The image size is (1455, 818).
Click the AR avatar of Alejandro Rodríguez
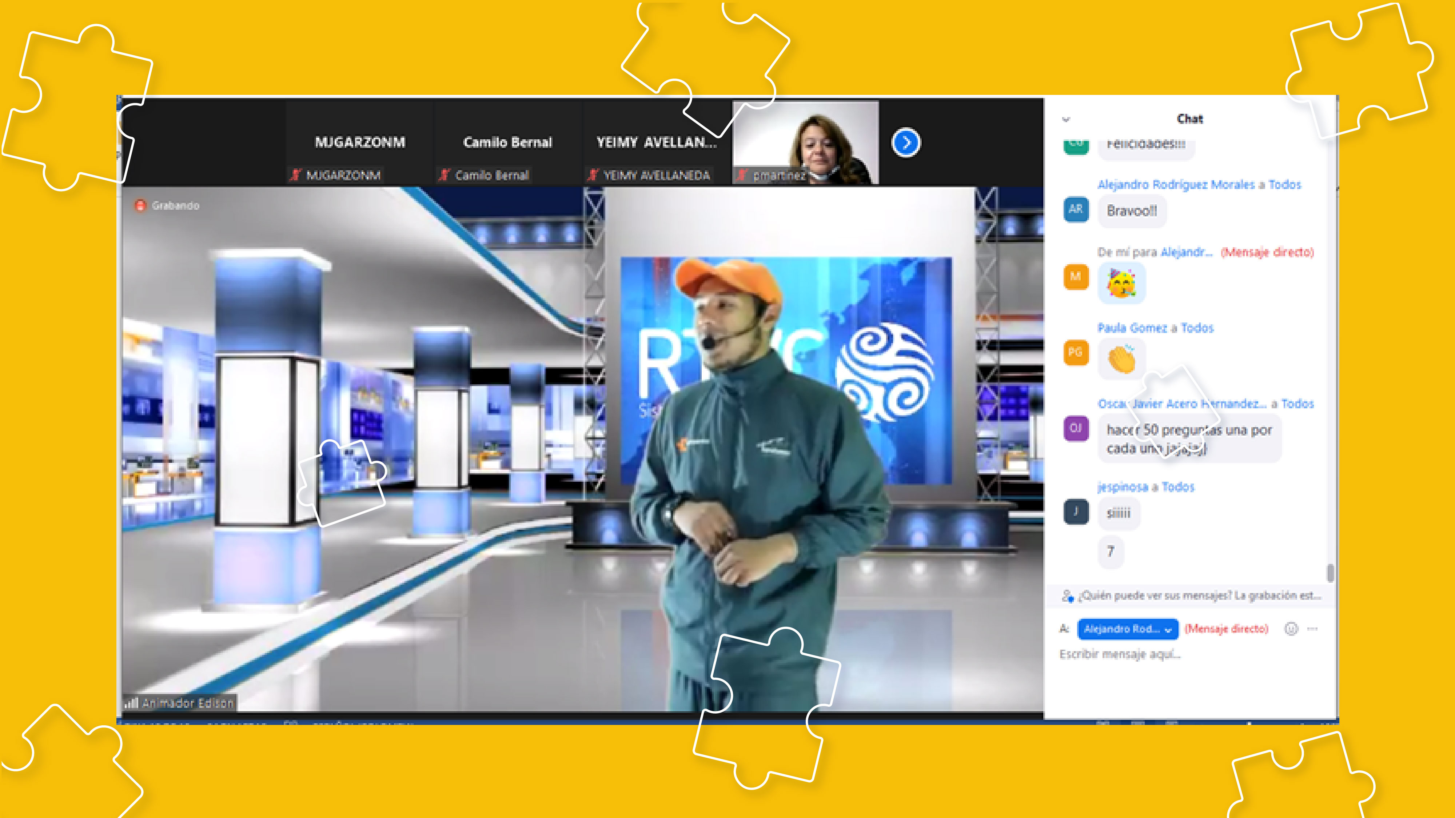click(x=1076, y=209)
